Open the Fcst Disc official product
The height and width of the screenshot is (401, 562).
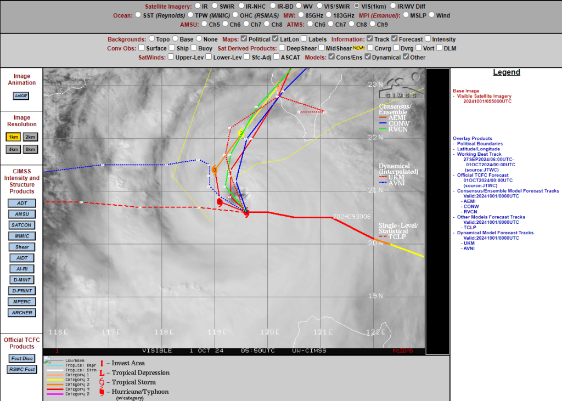tap(22, 358)
